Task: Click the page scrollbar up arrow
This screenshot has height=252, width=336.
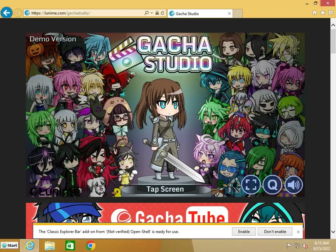Action: (333, 25)
